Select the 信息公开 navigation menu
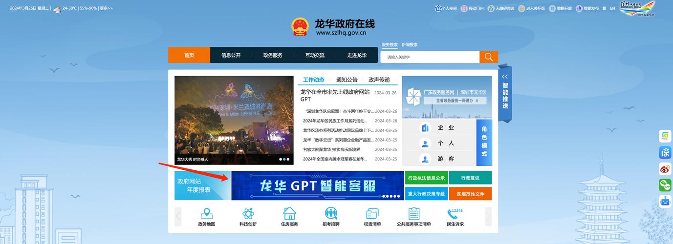The height and width of the screenshot is (244, 673). (x=231, y=55)
